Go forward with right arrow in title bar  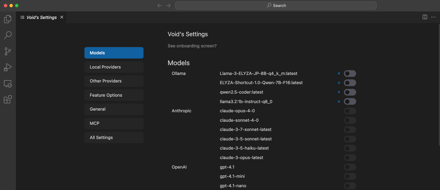point(168,6)
